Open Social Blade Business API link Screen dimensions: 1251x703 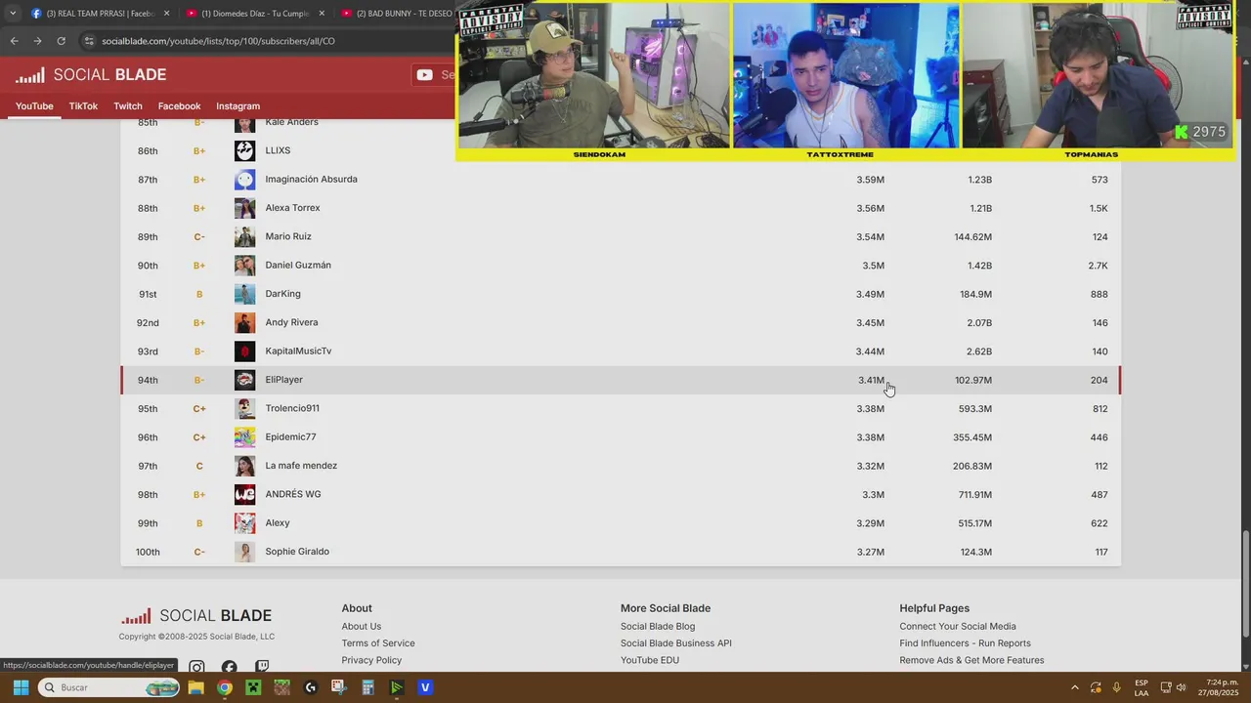coord(676,643)
